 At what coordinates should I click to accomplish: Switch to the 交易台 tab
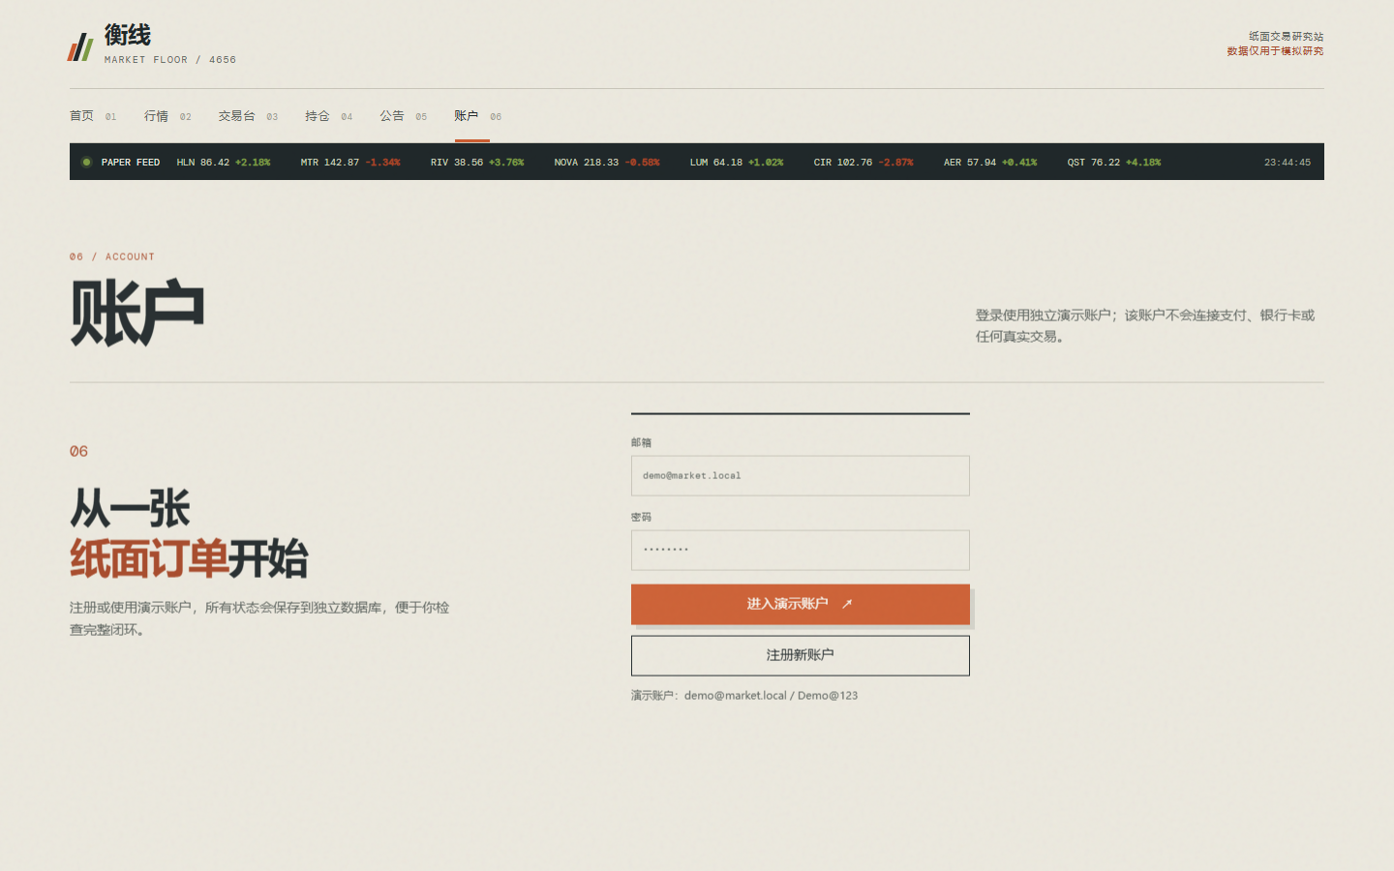click(248, 116)
